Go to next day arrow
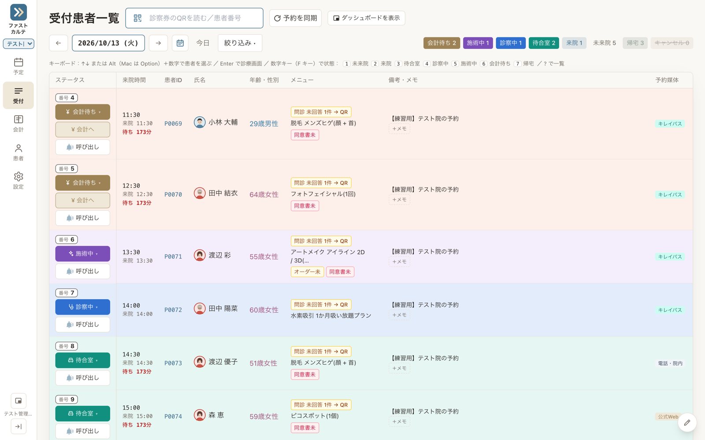 [x=158, y=43]
